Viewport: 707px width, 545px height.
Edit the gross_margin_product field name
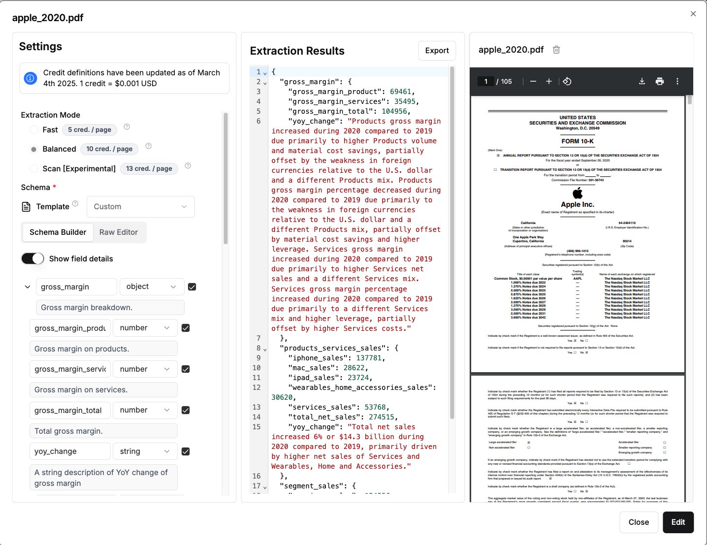[x=70, y=328]
